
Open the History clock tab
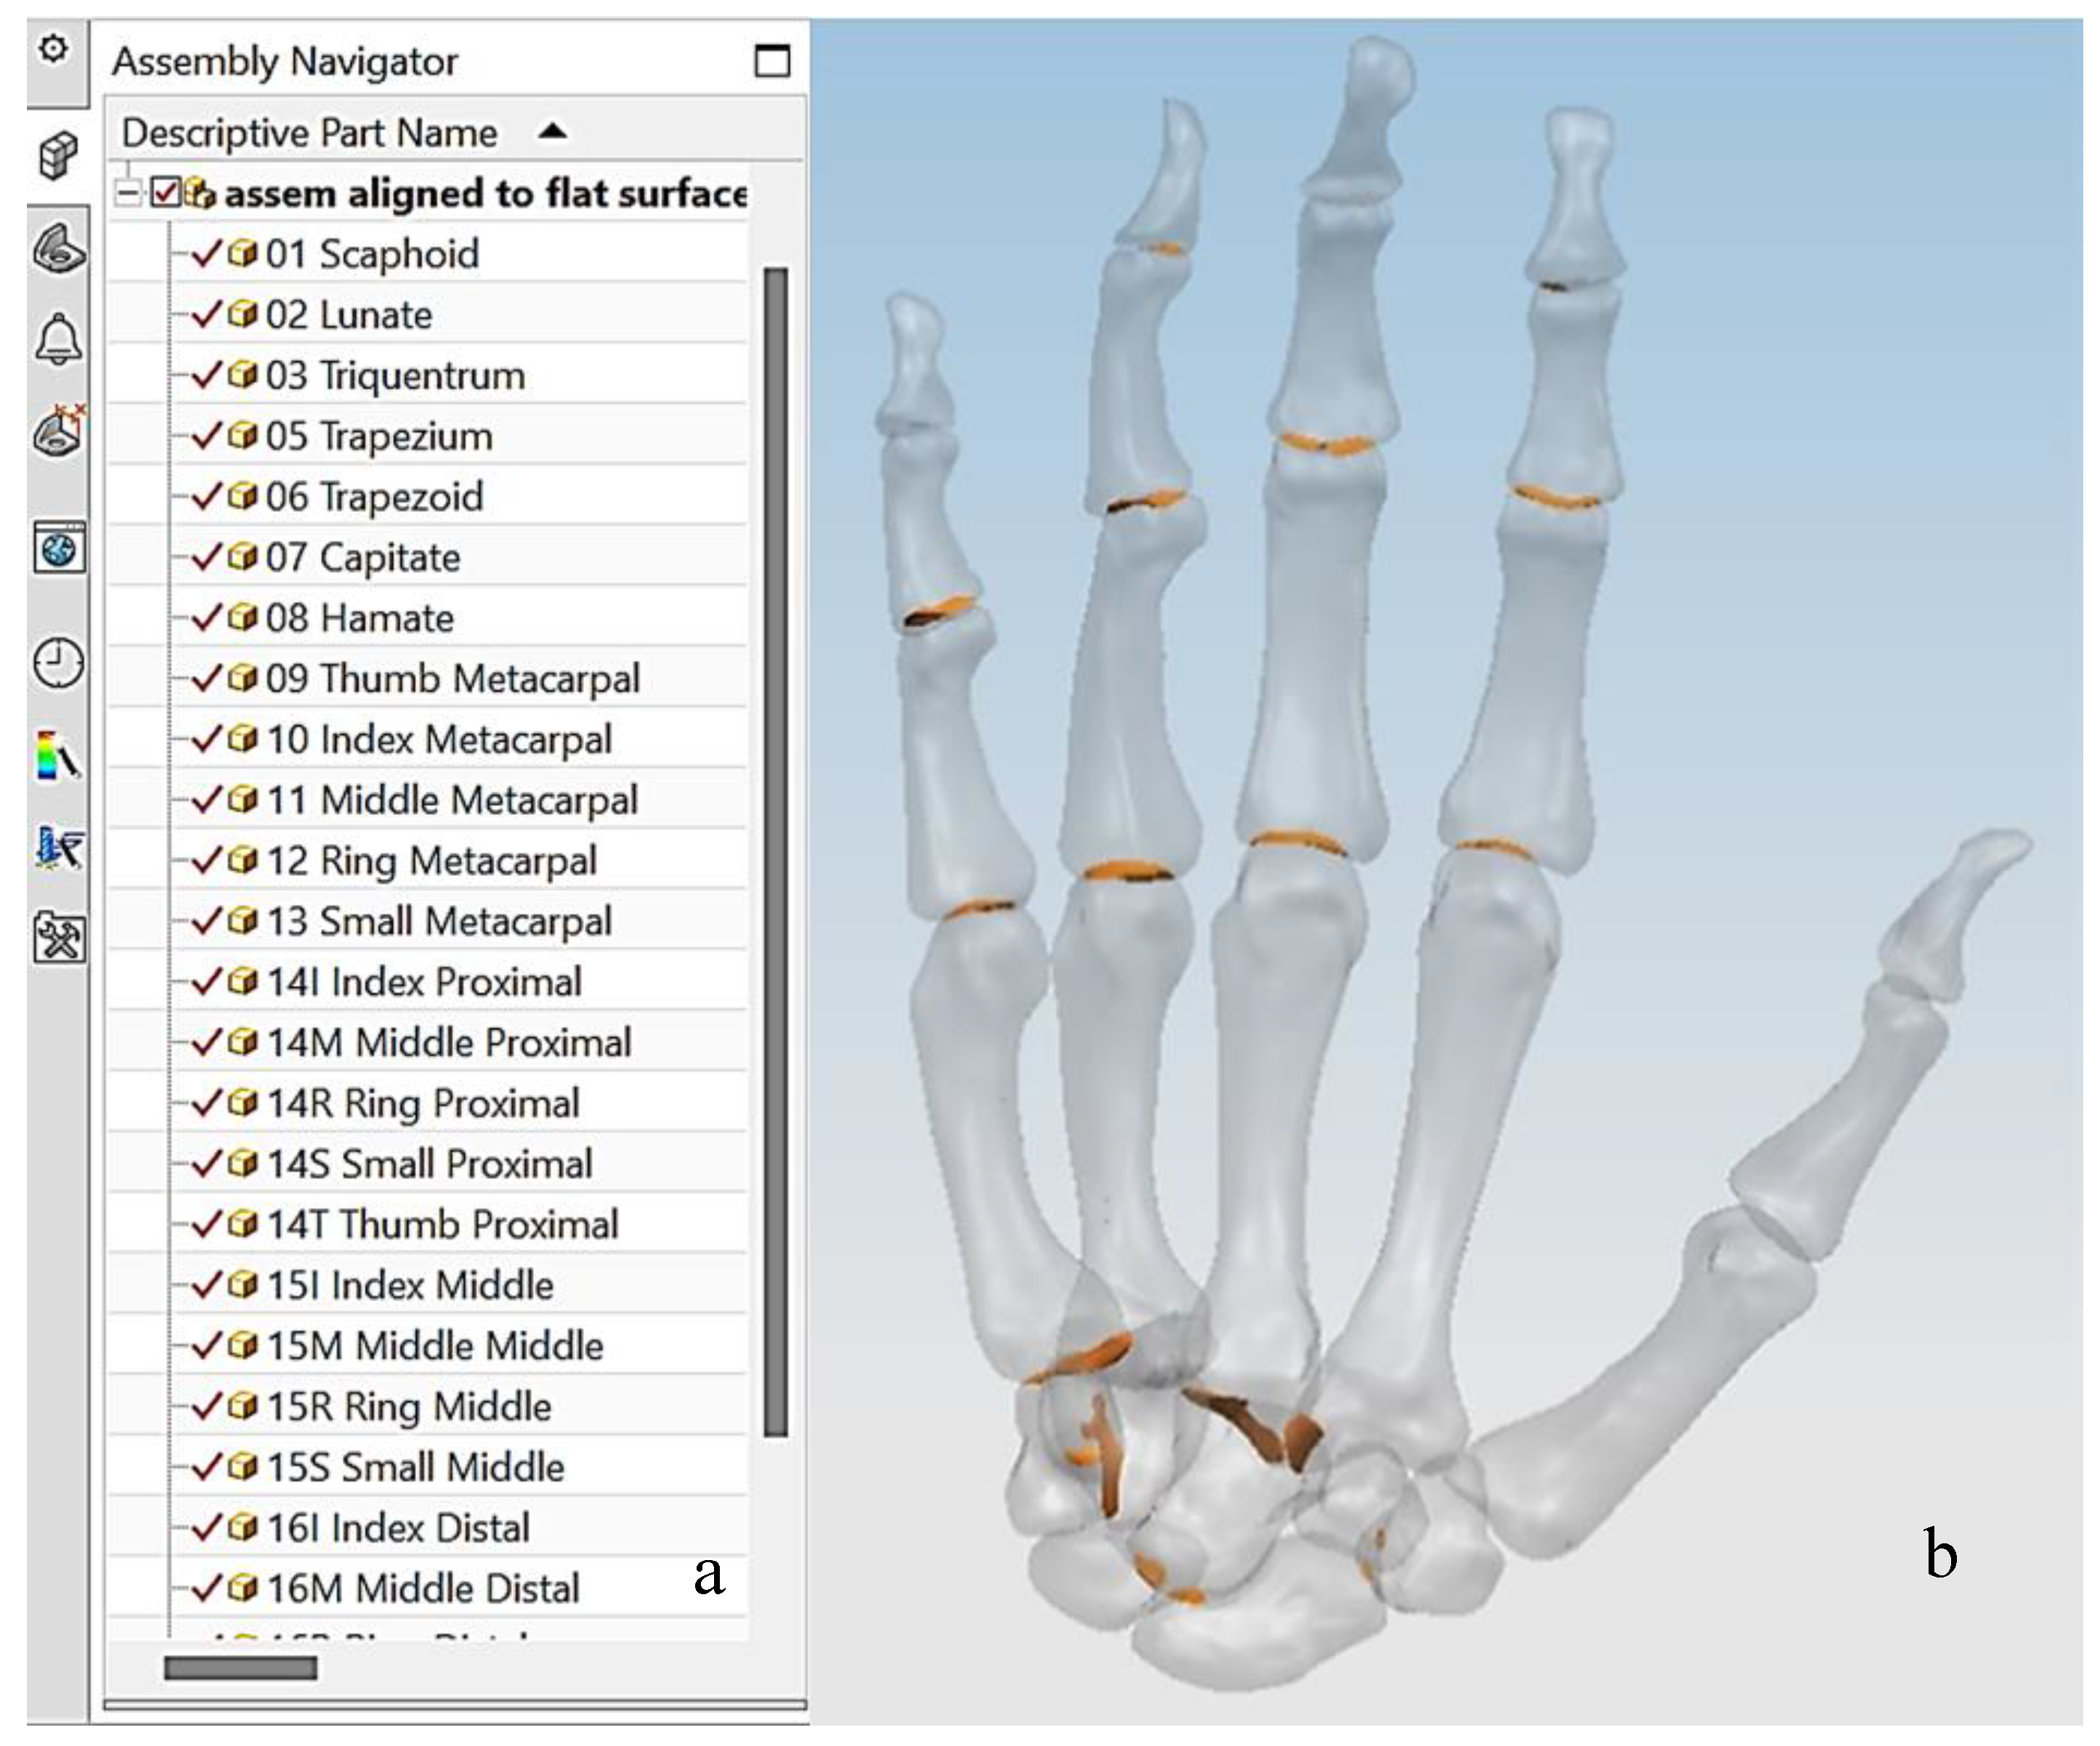[x=59, y=663]
